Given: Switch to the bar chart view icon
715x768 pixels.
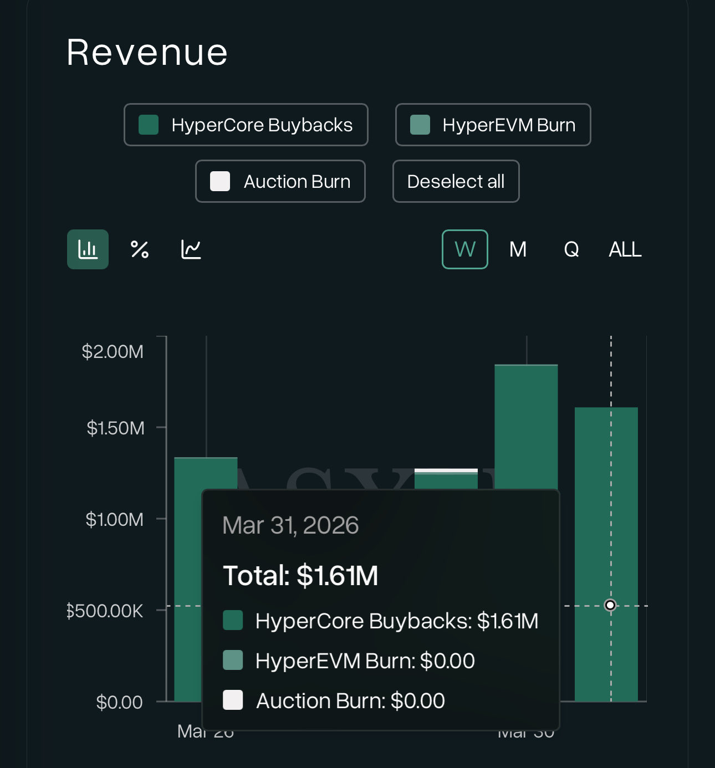Looking at the screenshot, I should tap(88, 249).
